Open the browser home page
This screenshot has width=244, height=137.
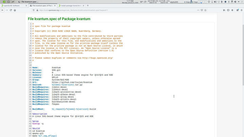(15, 10)
